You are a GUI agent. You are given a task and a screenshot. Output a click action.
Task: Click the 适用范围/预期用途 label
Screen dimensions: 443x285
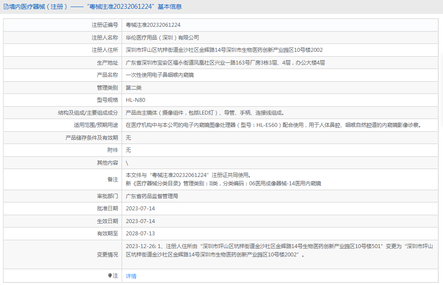[96, 125]
